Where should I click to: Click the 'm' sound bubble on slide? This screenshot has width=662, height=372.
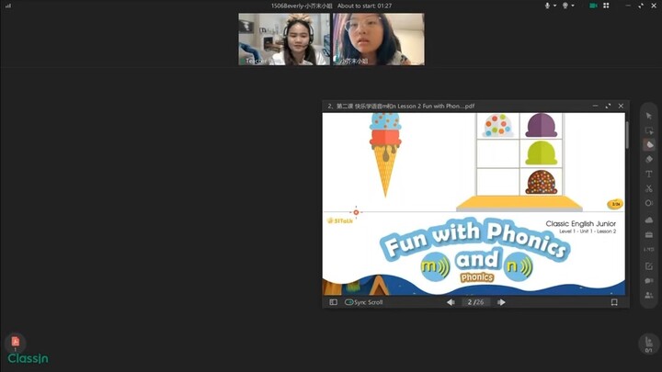coord(435,266)
